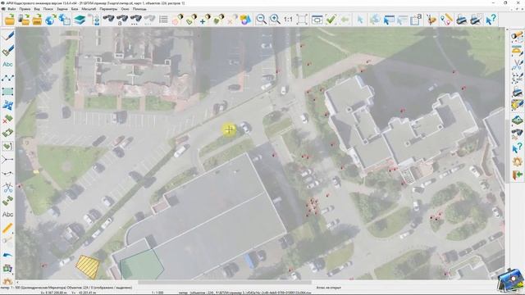Choose the circle selection tool icon
The image size is (525, 295).
click(177, 20)
